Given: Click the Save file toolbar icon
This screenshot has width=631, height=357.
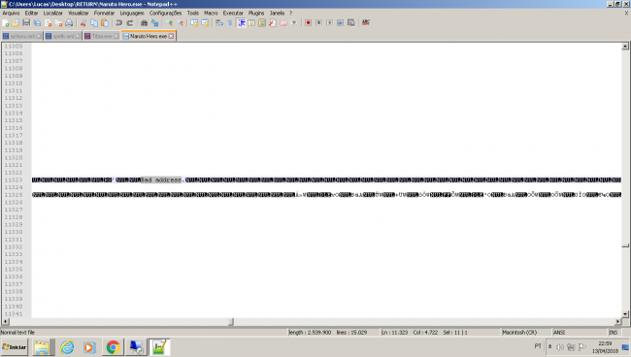Looking at the screenshot, I should (26, 23).
